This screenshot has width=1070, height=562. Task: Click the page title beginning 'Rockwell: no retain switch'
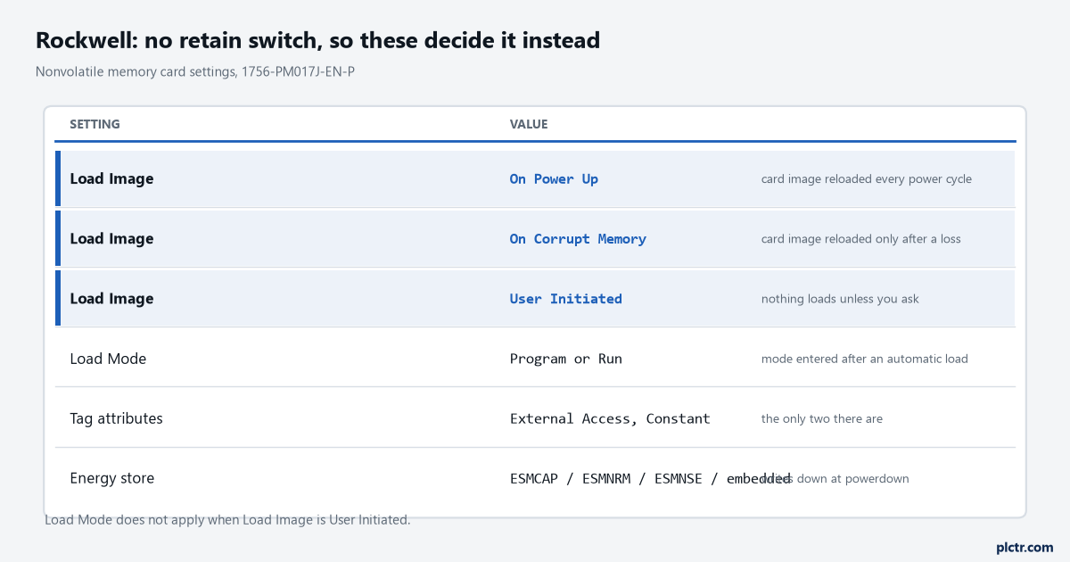pos(317,40)
